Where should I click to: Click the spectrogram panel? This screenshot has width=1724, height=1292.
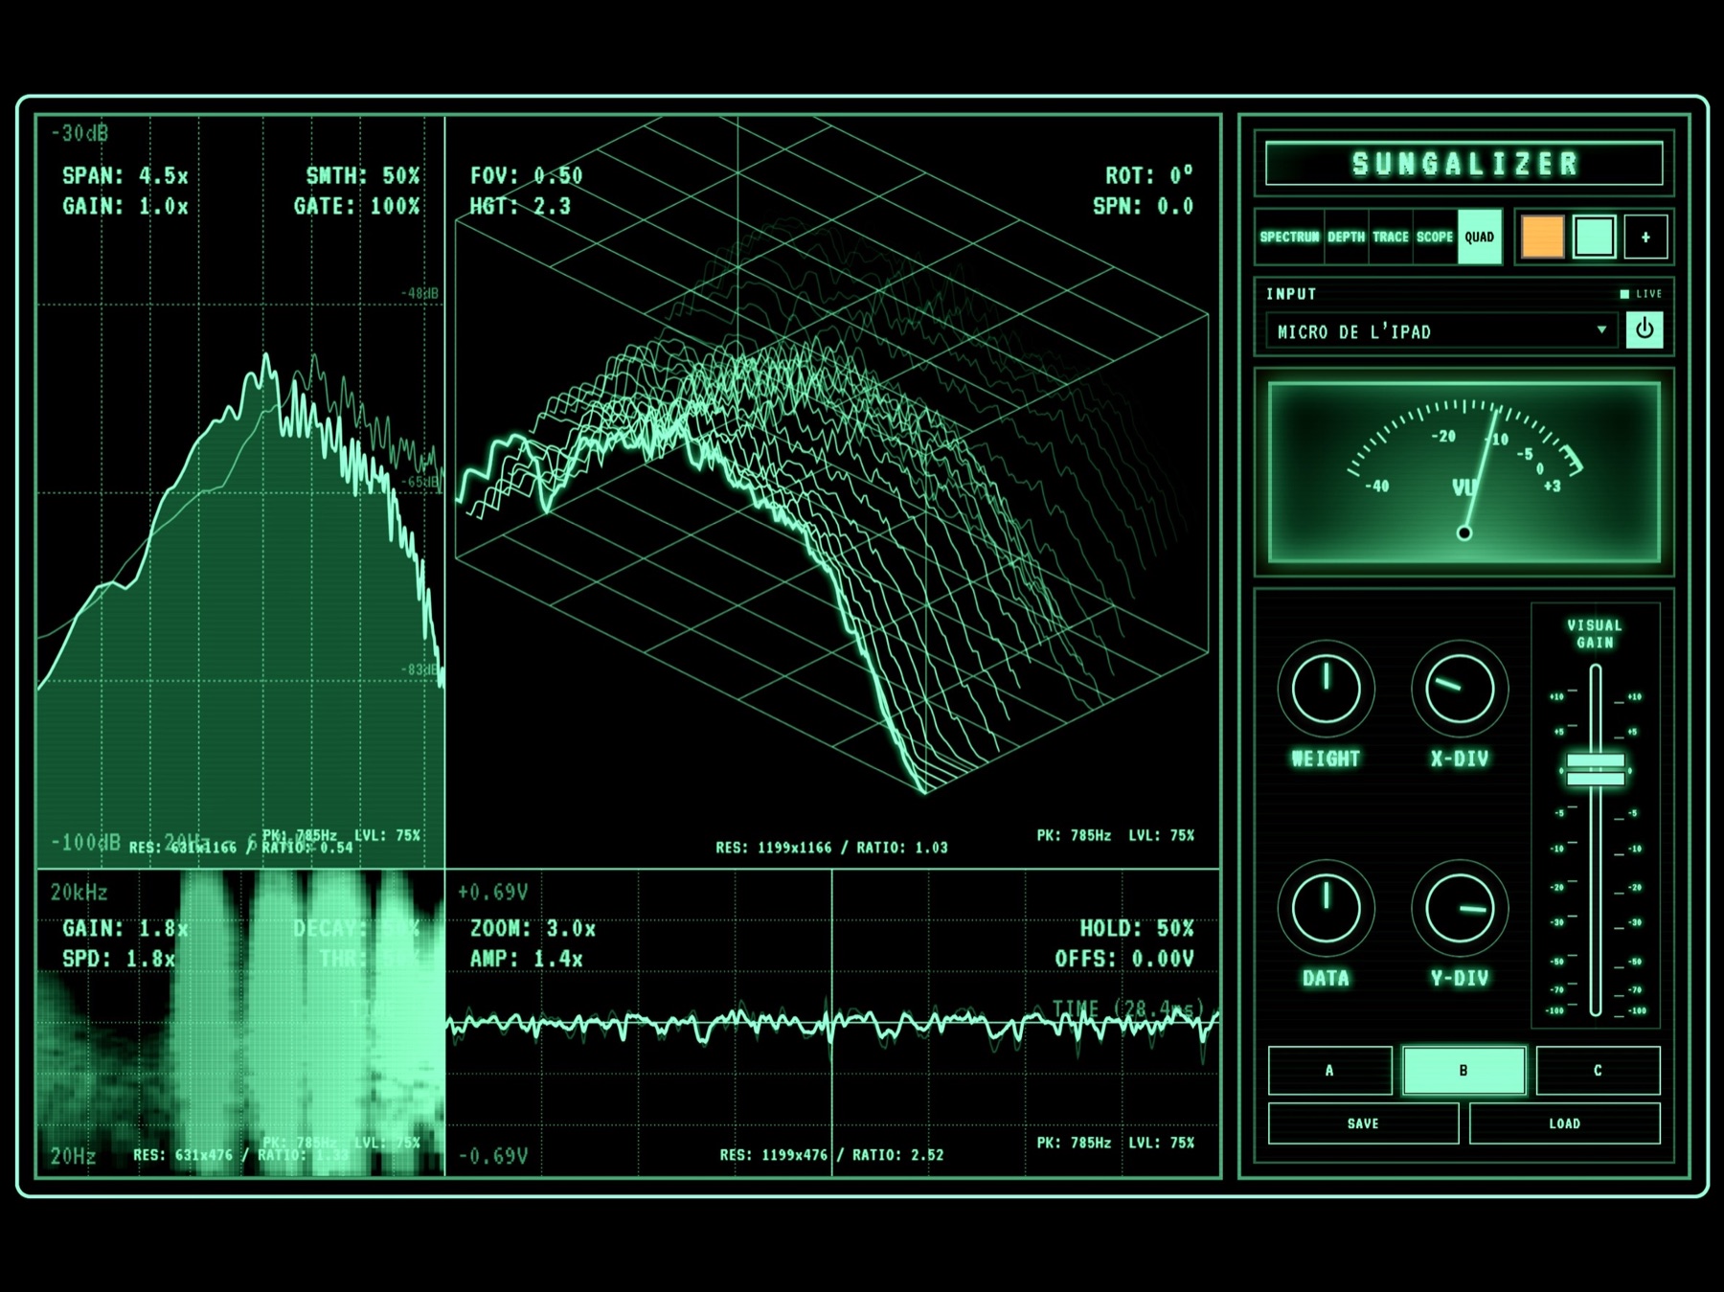(x=239, y=1023)
